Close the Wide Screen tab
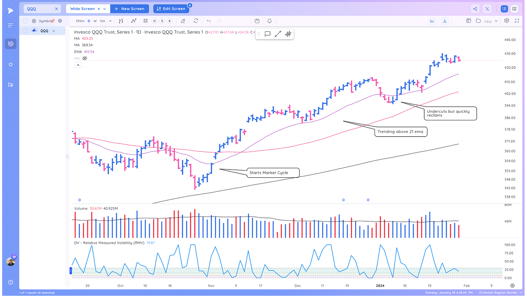The height and width of the screenshot is (296, 527). point(99,9)
